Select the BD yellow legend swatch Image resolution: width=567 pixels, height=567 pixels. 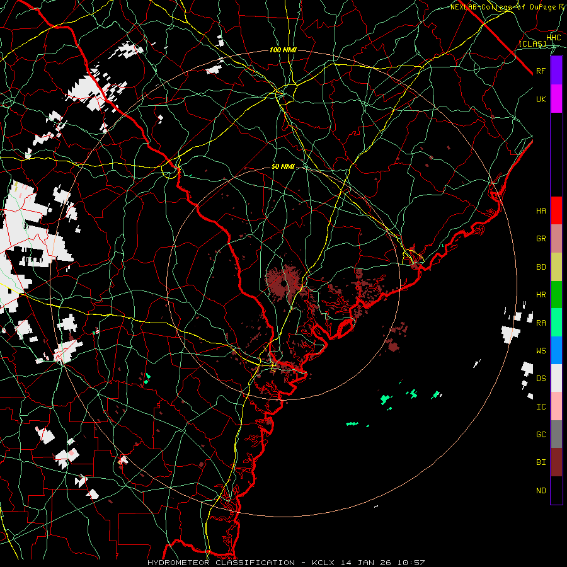[556, 267]
